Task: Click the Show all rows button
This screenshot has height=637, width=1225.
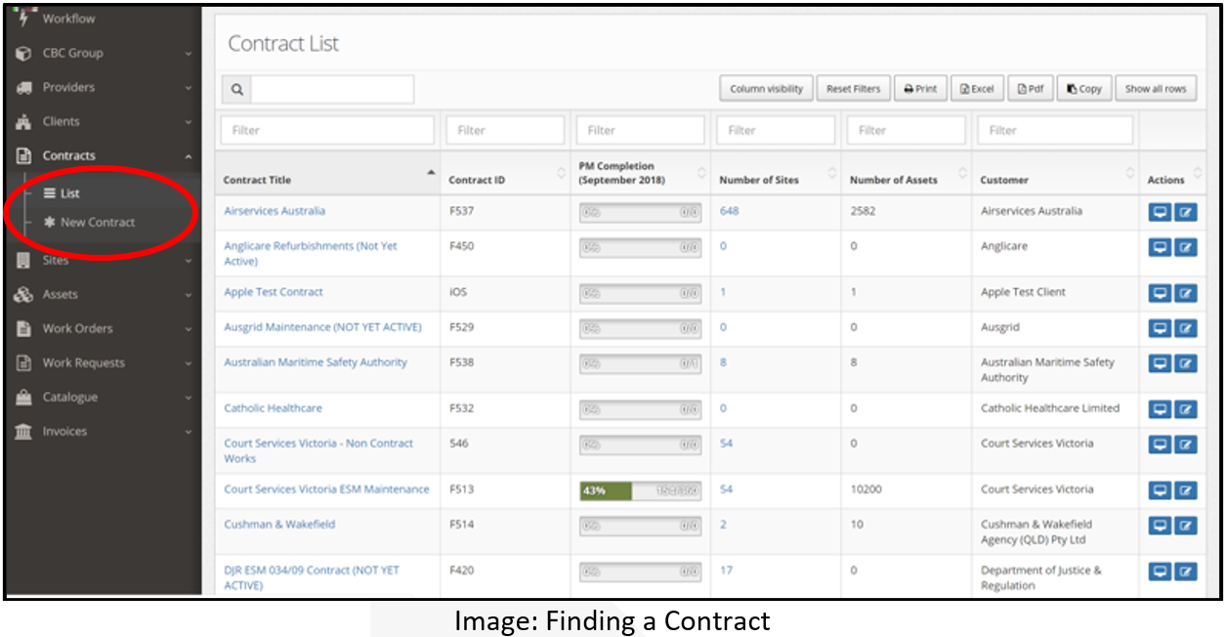Action: [x=1155, y=89]
